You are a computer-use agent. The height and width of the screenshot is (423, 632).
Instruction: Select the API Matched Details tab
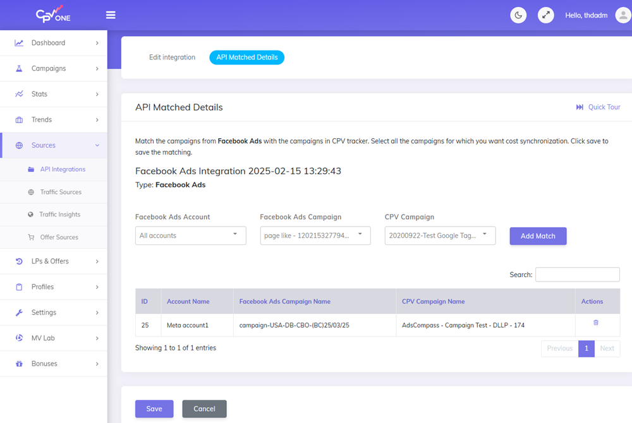point(246,57)
